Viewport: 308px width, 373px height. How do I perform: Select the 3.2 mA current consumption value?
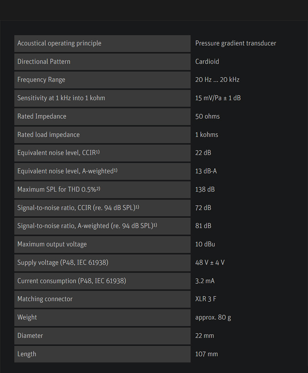[205, 281]
